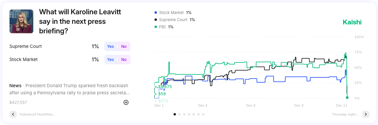Jump to the last carousel pagination dot
Screen dimensions: 378x125
(203, 114)
